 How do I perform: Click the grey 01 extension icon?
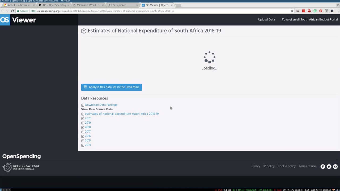pyautogui.click(x=326, y=11)
